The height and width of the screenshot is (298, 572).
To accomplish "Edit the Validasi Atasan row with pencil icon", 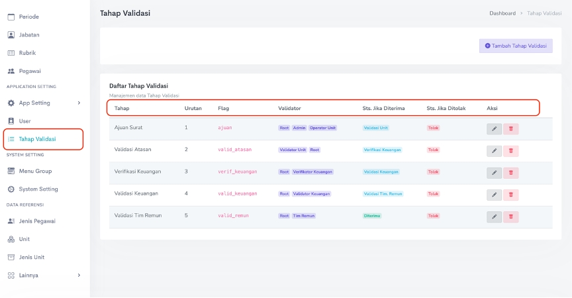I will [494, 151].
